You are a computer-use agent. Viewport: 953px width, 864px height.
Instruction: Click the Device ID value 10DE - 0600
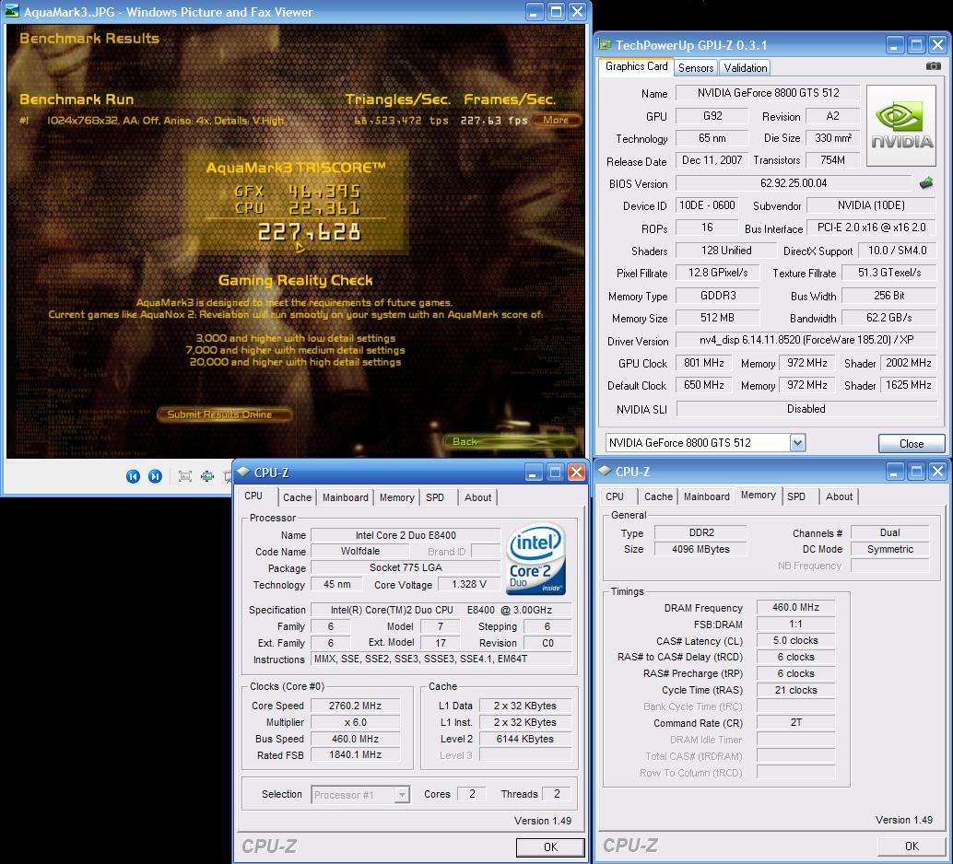pyautogui.click(x=707, y=205)
